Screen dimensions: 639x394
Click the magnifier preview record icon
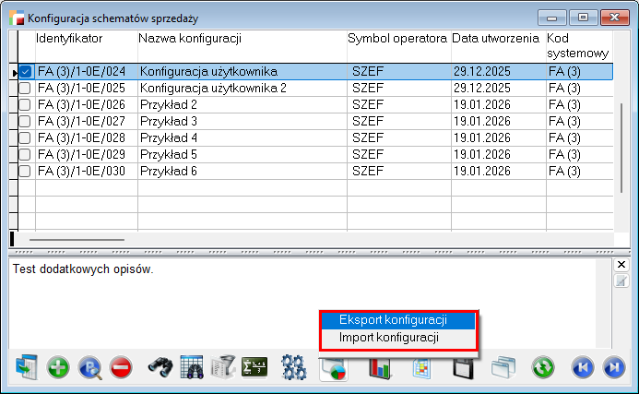pyautogui.click(x=89, y=367)
